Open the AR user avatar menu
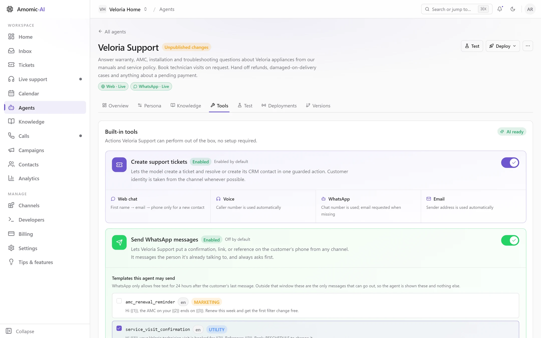541x338 pixels. [x=530, y=9]
